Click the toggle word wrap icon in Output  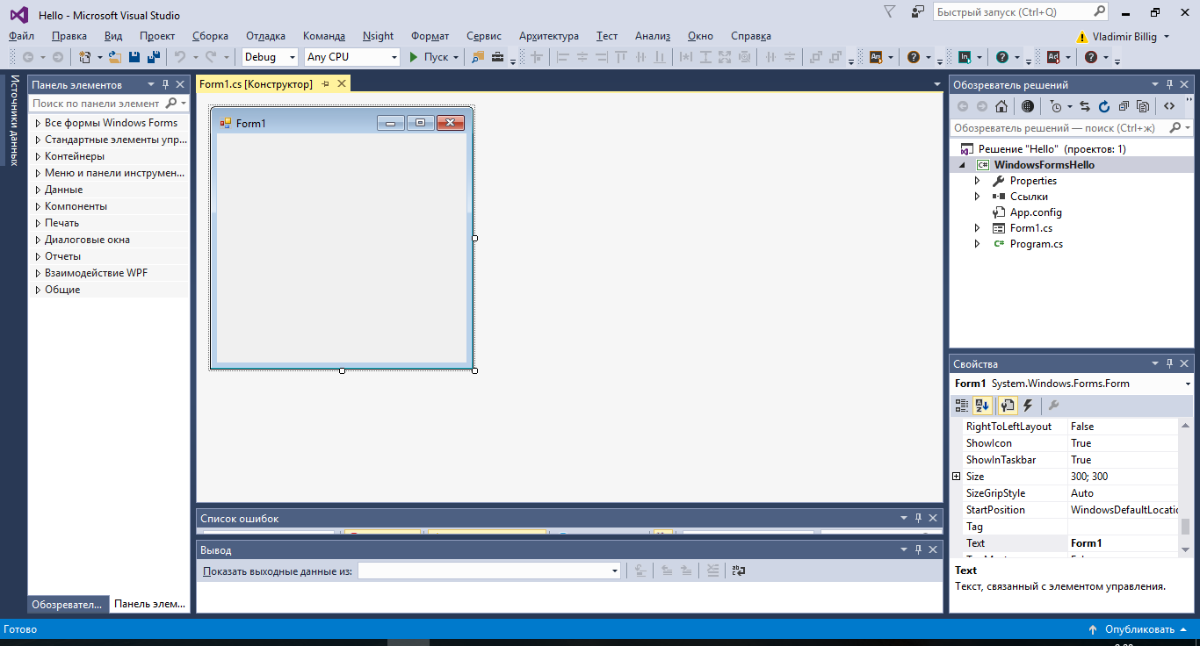(739, 571)
